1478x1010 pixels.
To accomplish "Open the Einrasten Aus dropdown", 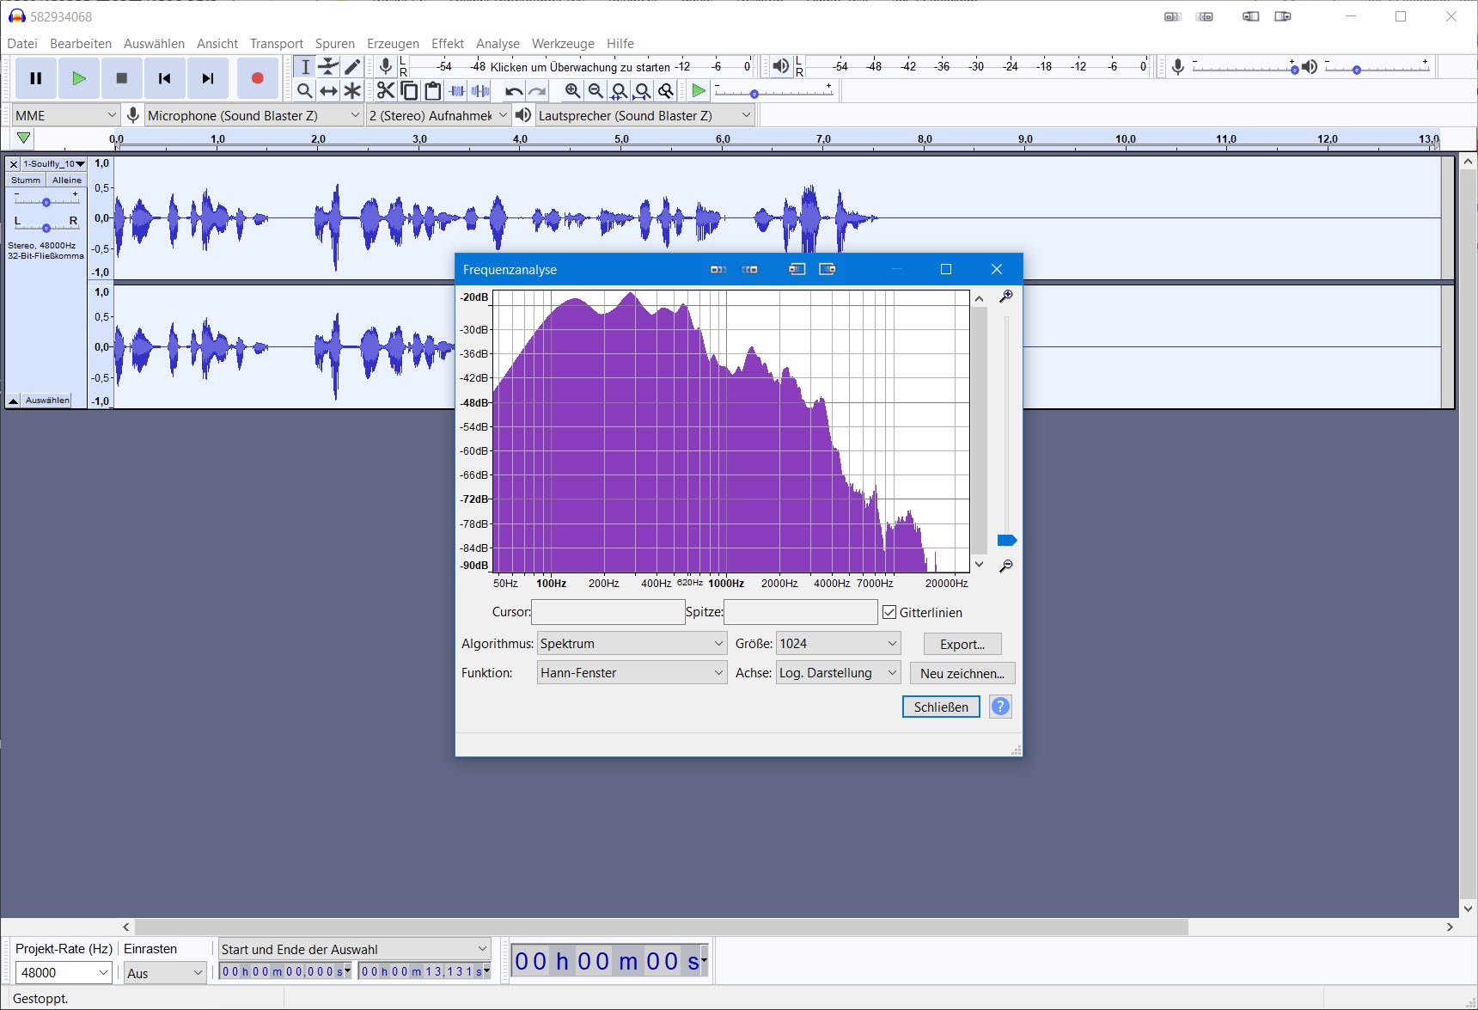I will (x=165, y=973).
